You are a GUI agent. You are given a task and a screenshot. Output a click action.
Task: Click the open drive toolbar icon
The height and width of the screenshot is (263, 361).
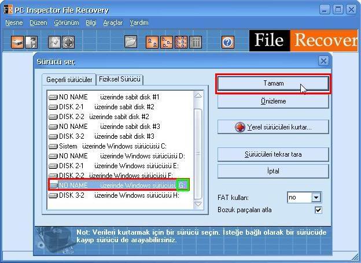(17, 42)
